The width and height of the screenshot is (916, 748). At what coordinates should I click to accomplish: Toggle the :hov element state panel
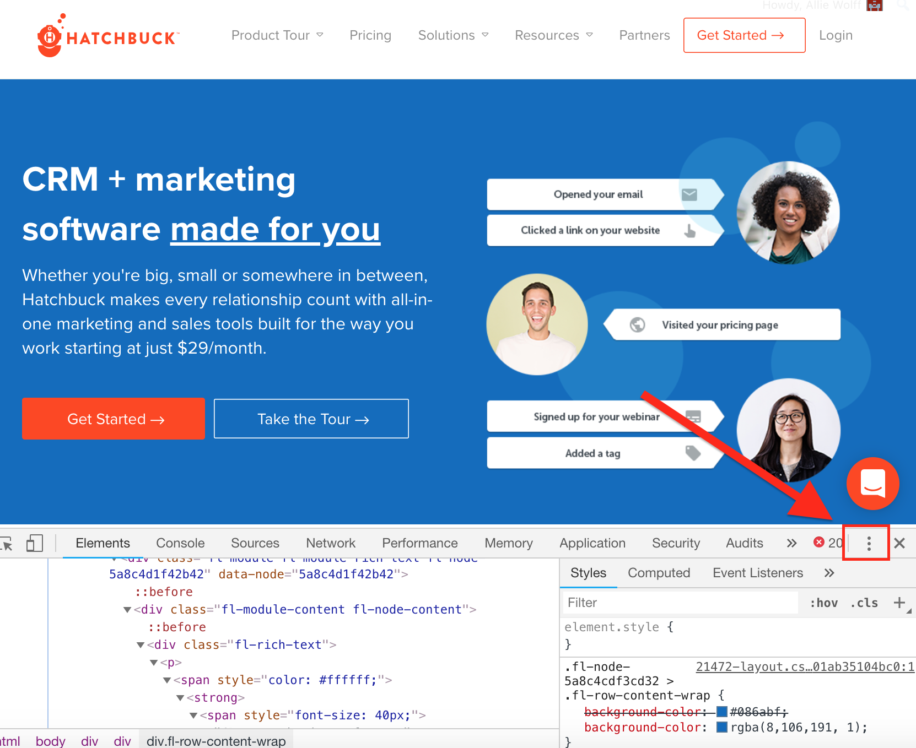pyautogui.click(x=823, y=603)
